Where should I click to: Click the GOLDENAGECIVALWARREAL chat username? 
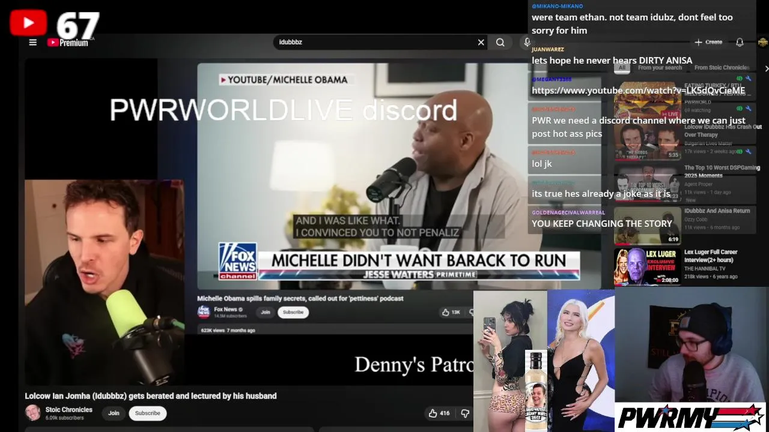pos(568,212)
